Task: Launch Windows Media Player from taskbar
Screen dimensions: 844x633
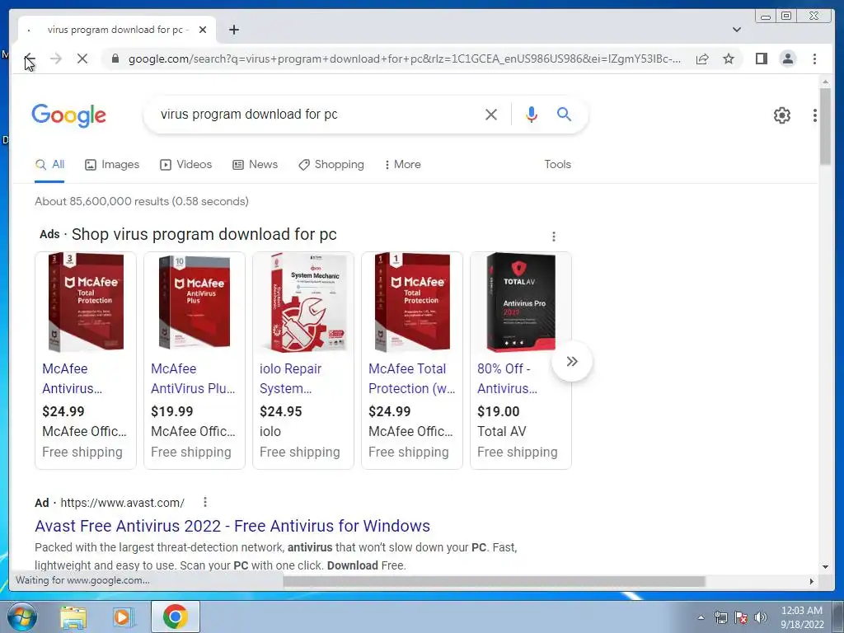Action: tap(124, 617)
